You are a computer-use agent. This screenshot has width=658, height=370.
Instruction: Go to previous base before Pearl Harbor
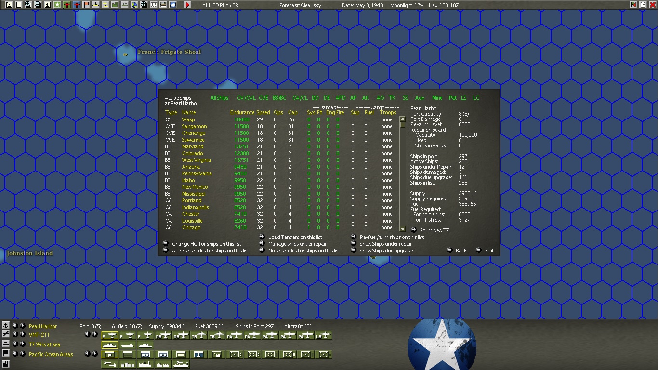pos(15,326)
